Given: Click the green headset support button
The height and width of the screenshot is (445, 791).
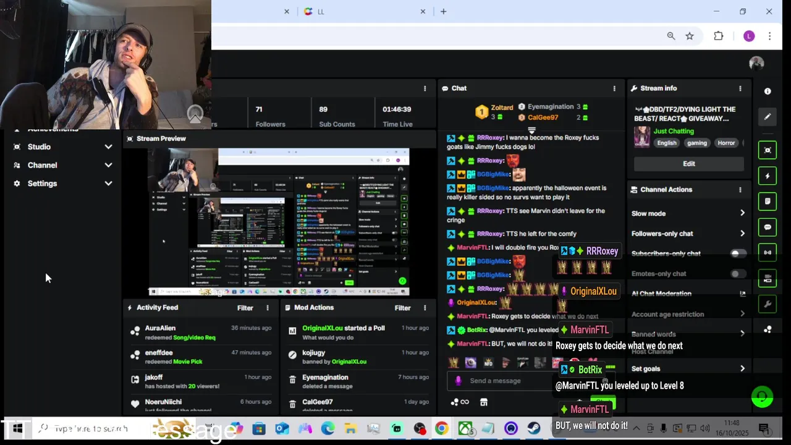Looking at the screenshot, I should [x=762, y=397].
